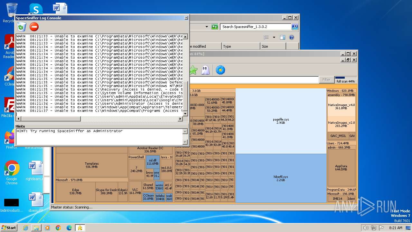412x232 pixels.
Task: Close the SpaceSniffer Log Console window
Action: 186,18
